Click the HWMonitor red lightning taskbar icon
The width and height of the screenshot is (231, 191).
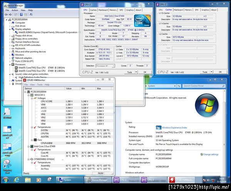[172, 180]
